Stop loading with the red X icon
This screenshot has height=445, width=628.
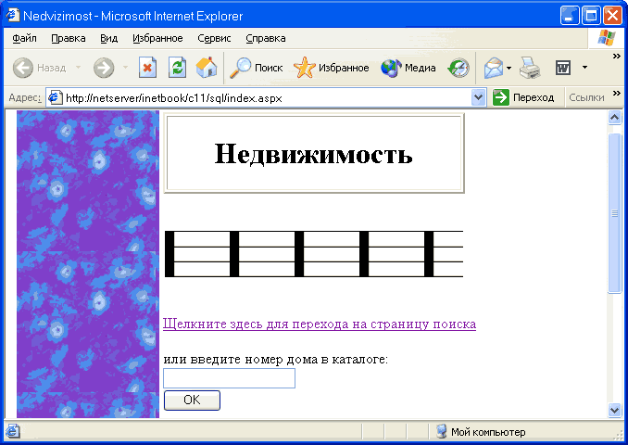tap(147, 68)
